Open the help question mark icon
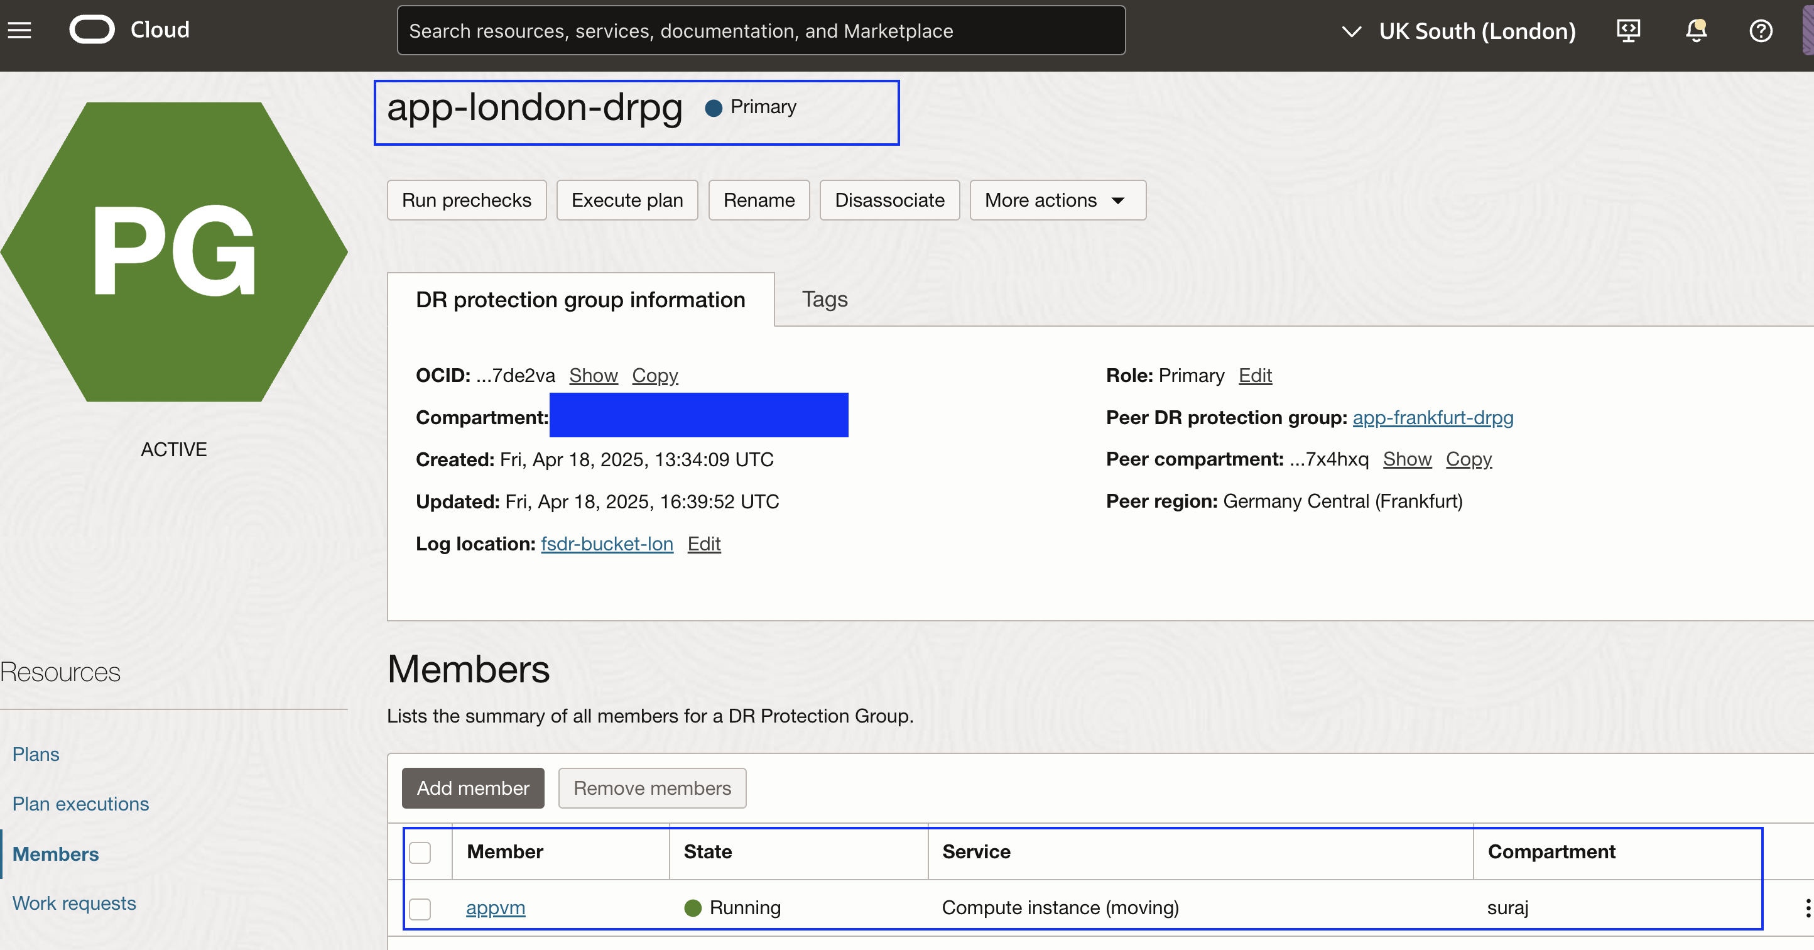1814x950 pixels. [x=1761, y=30]
